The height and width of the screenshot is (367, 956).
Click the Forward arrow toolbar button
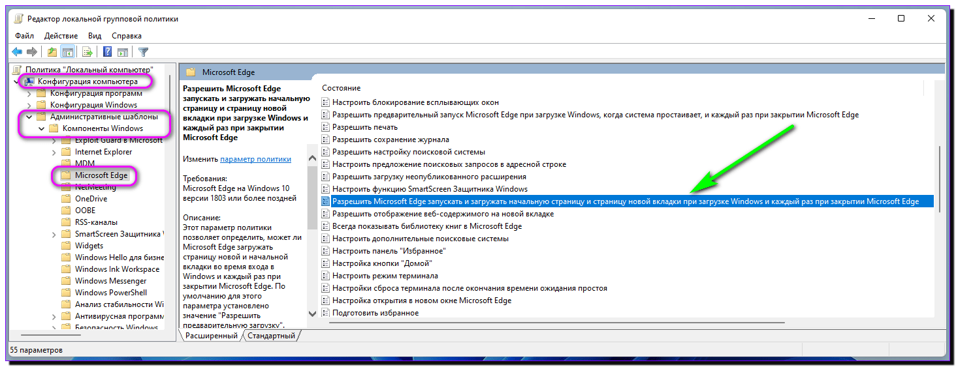31,51
